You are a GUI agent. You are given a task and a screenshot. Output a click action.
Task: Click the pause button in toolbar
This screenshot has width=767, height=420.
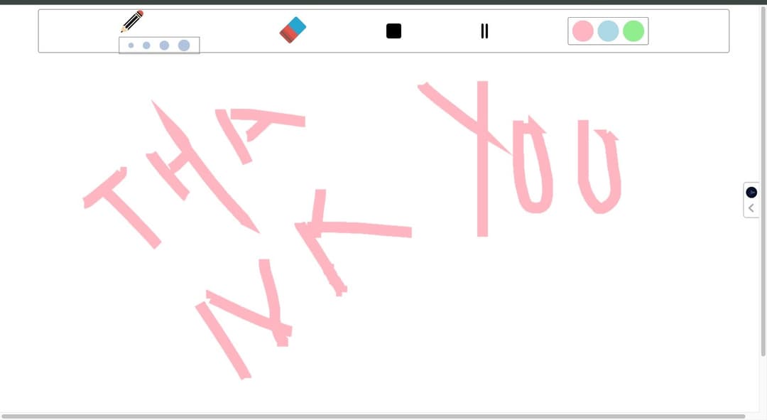[484, 31]
